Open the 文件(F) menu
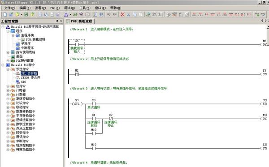Viewport: 269px width, 167px height. 9,8
